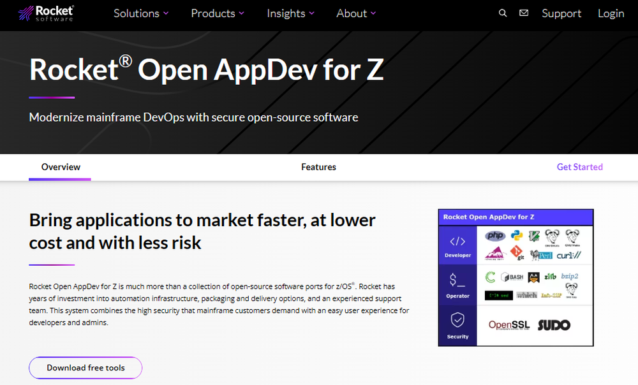Click the bzip2 logo
The height and width of the screenshot is (385, 638).
[570, 277]
